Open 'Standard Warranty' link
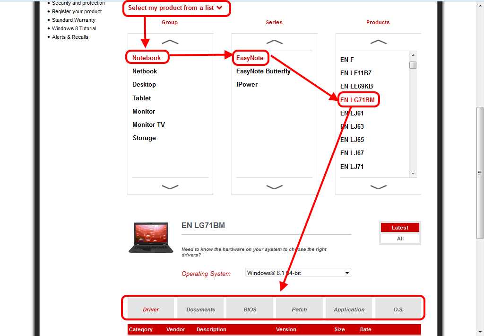The width and height of the screenshot is (484, 336). (73, 20)
